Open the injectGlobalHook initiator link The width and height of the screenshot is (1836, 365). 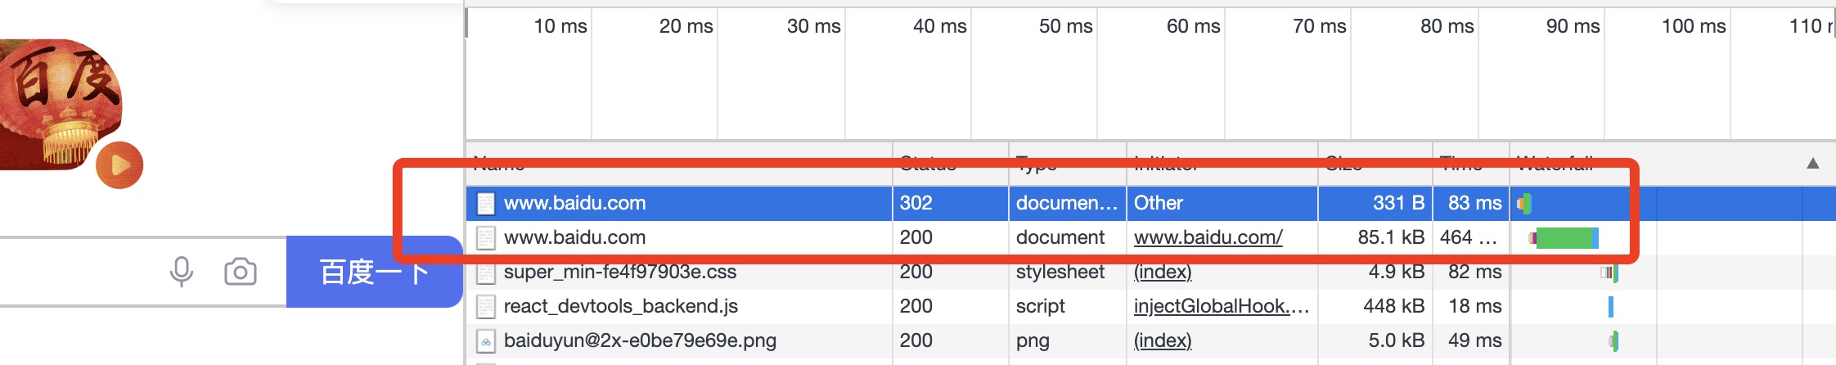pyautogui.click(x=1221, y=306)
